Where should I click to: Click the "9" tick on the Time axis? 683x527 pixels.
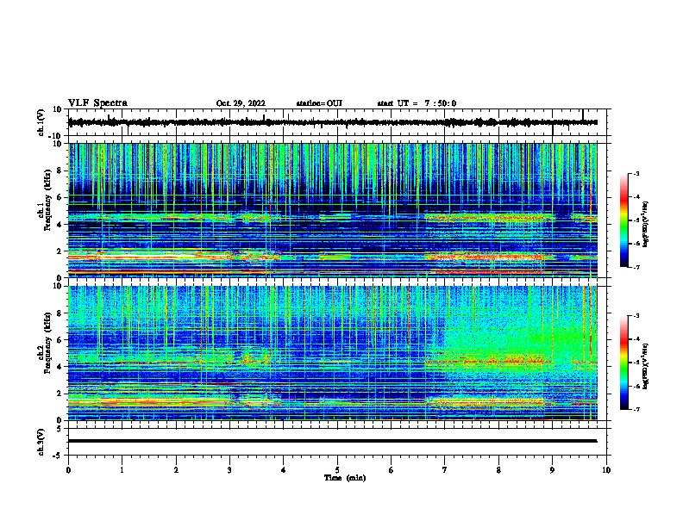[x=552, y=470]
